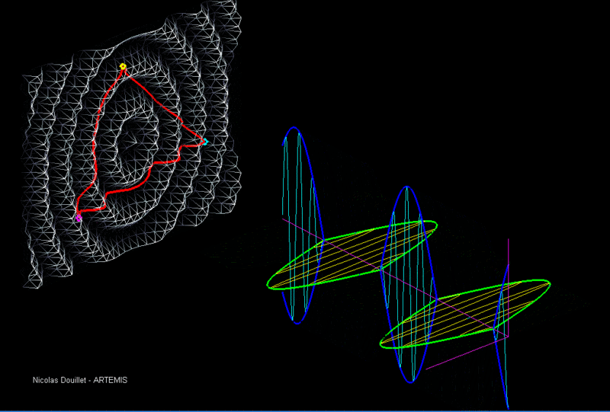Screen dimensions: 610x412
Task: Select the yellow circle marker on the mesh
Action: pyautogui.click(x=123, y=66)
